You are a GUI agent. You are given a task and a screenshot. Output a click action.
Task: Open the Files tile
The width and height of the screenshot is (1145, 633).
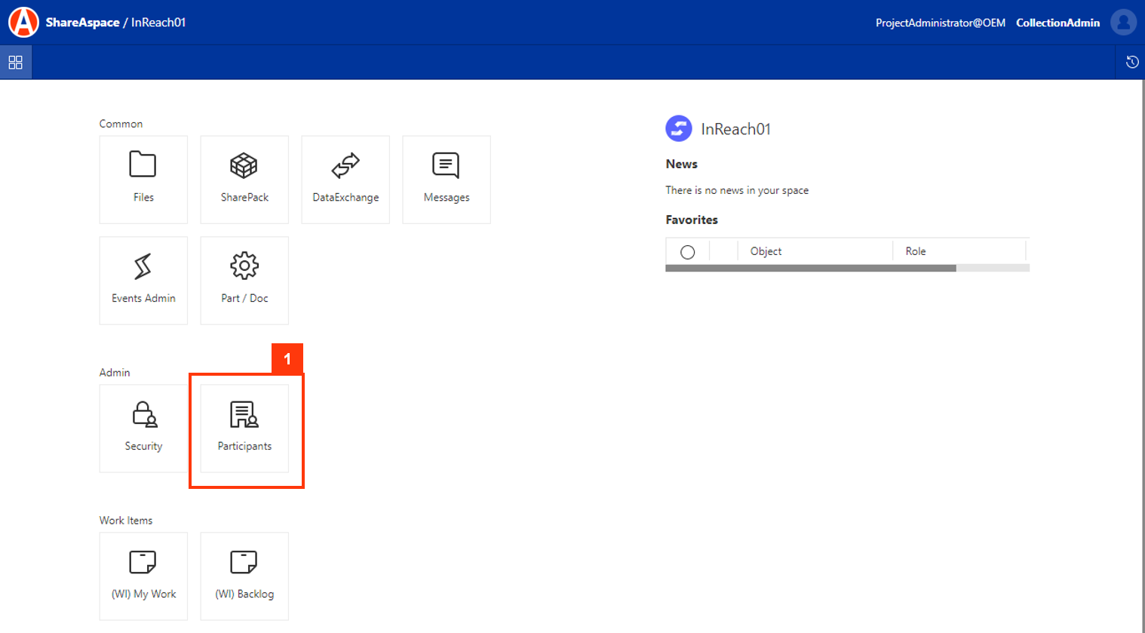[x=143, y=179]
